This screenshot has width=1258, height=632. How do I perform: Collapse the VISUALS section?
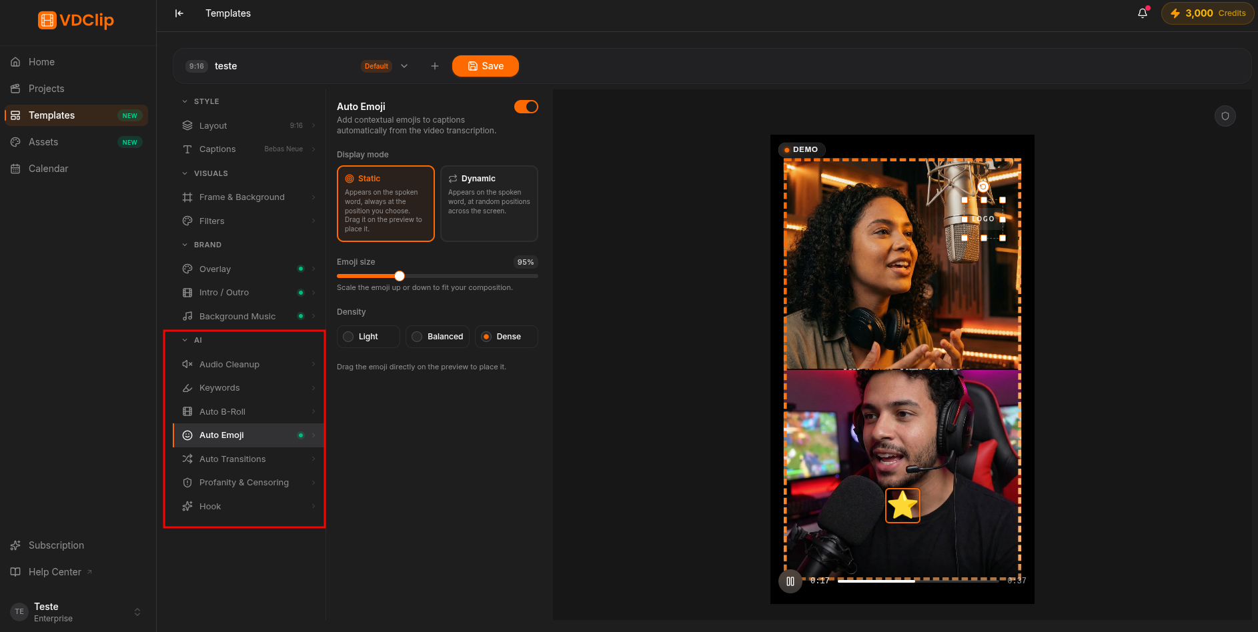pos(185,173)
